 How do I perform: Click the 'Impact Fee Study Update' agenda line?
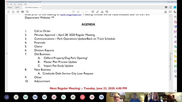click(x=59, y=66)
